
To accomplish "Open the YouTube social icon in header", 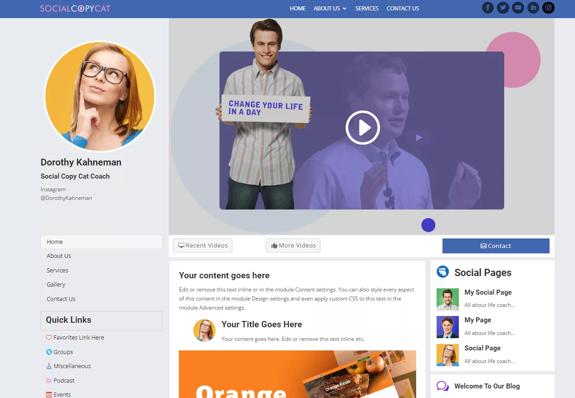I will click(x=518, y=8).
